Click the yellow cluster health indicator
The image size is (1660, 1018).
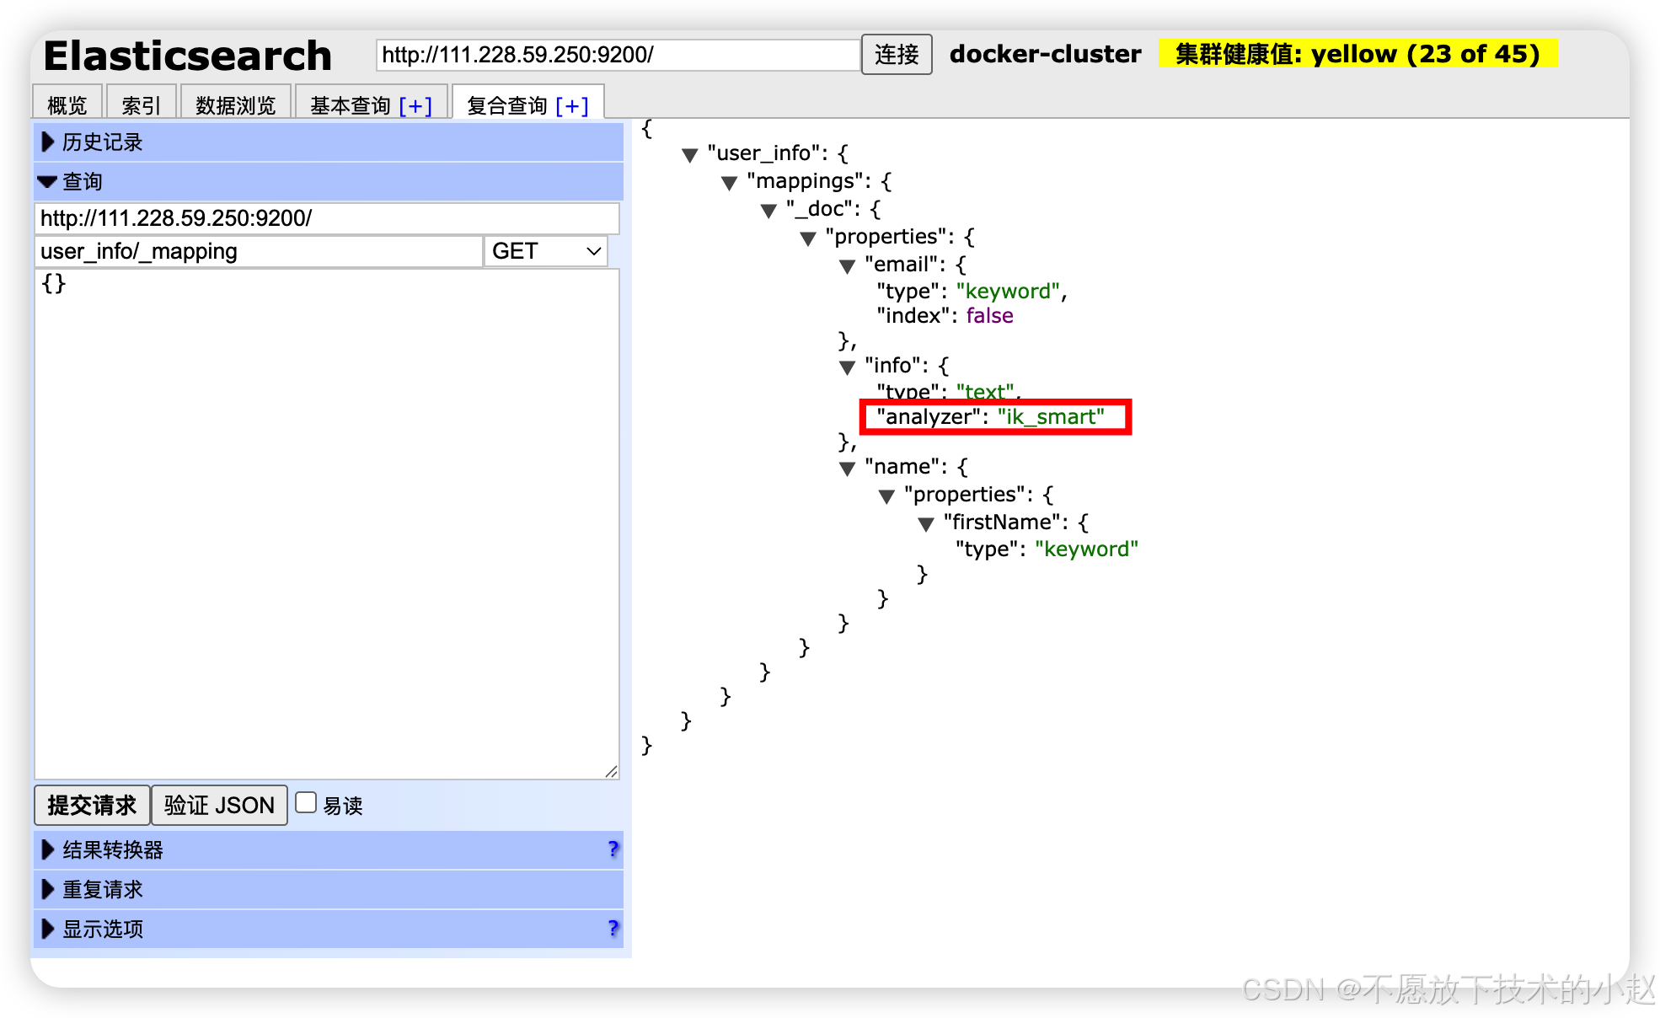pos(1357,54)
